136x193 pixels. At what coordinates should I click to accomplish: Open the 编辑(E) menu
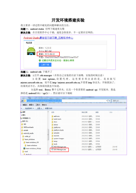[25, 105]
